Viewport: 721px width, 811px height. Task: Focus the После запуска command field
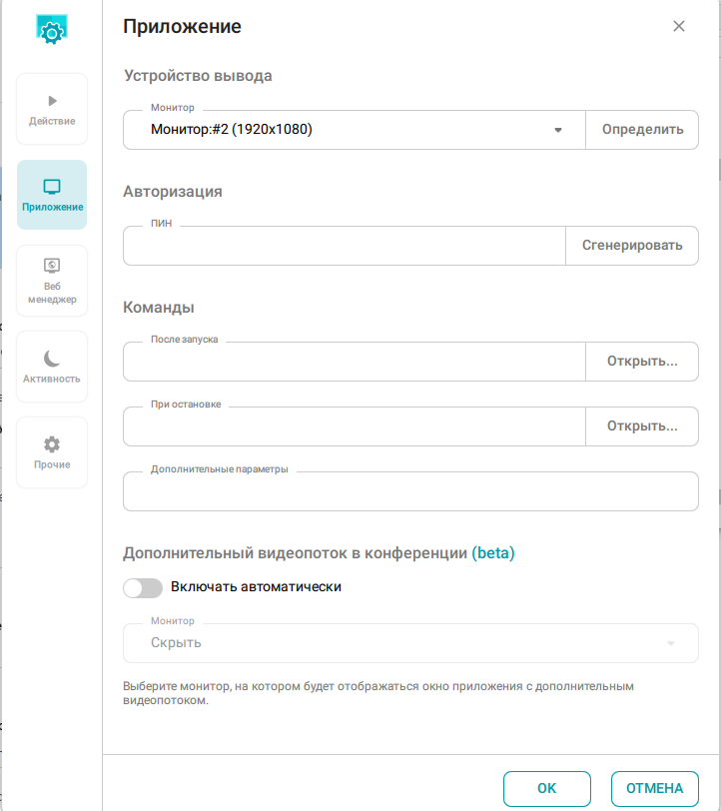(x=355, y=362)
